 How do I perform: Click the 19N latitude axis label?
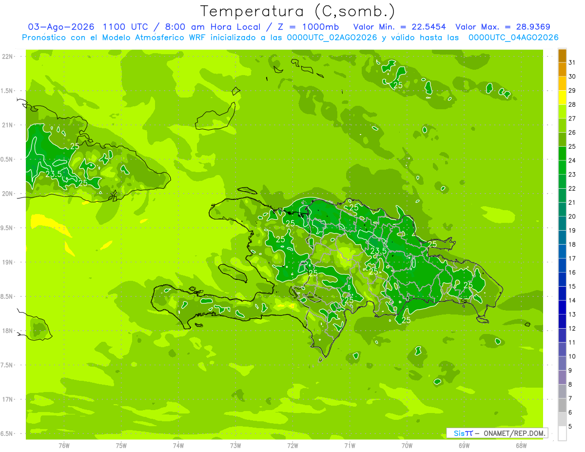pyautogui.click(x=8, y=262)
